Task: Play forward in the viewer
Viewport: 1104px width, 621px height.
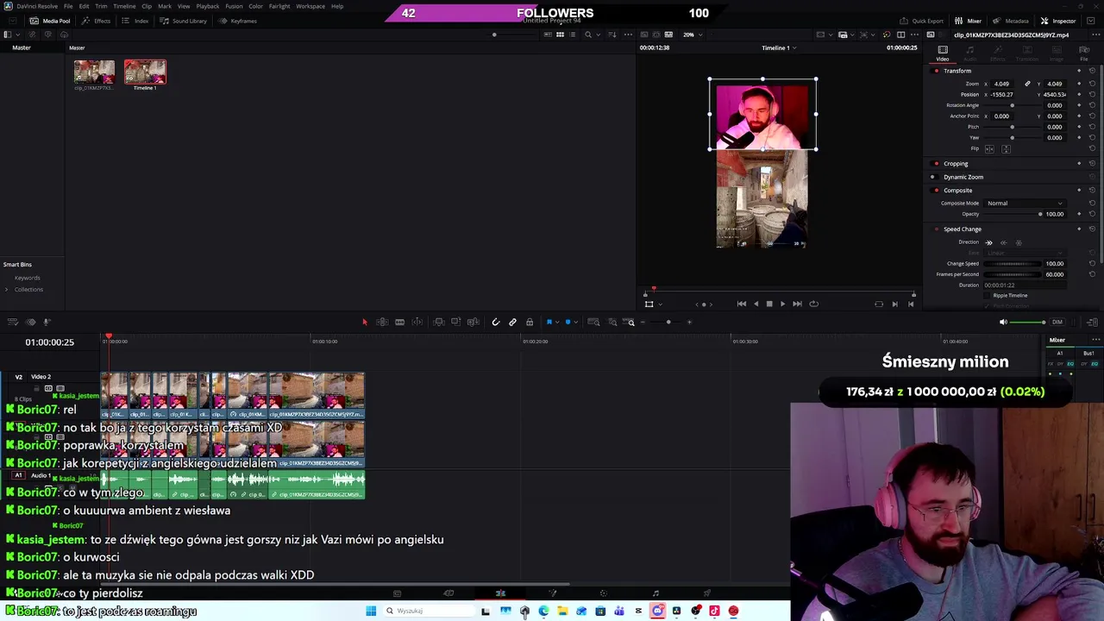Action: pos(783,304)
